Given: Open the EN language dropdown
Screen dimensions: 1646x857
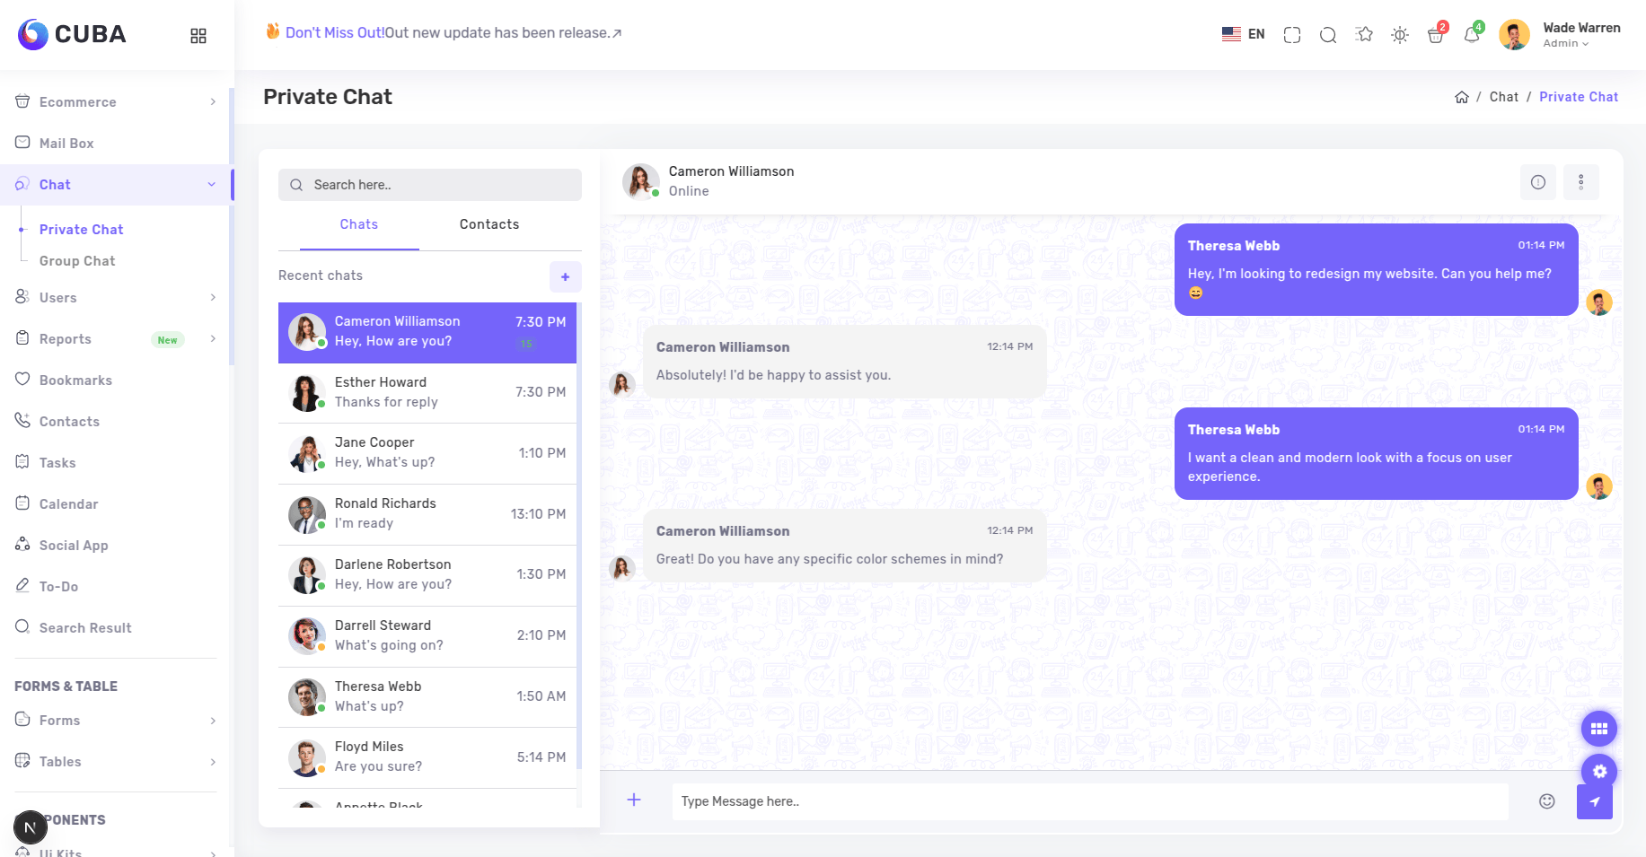Looking at the screenshot, I should (x=1244, y=35).
